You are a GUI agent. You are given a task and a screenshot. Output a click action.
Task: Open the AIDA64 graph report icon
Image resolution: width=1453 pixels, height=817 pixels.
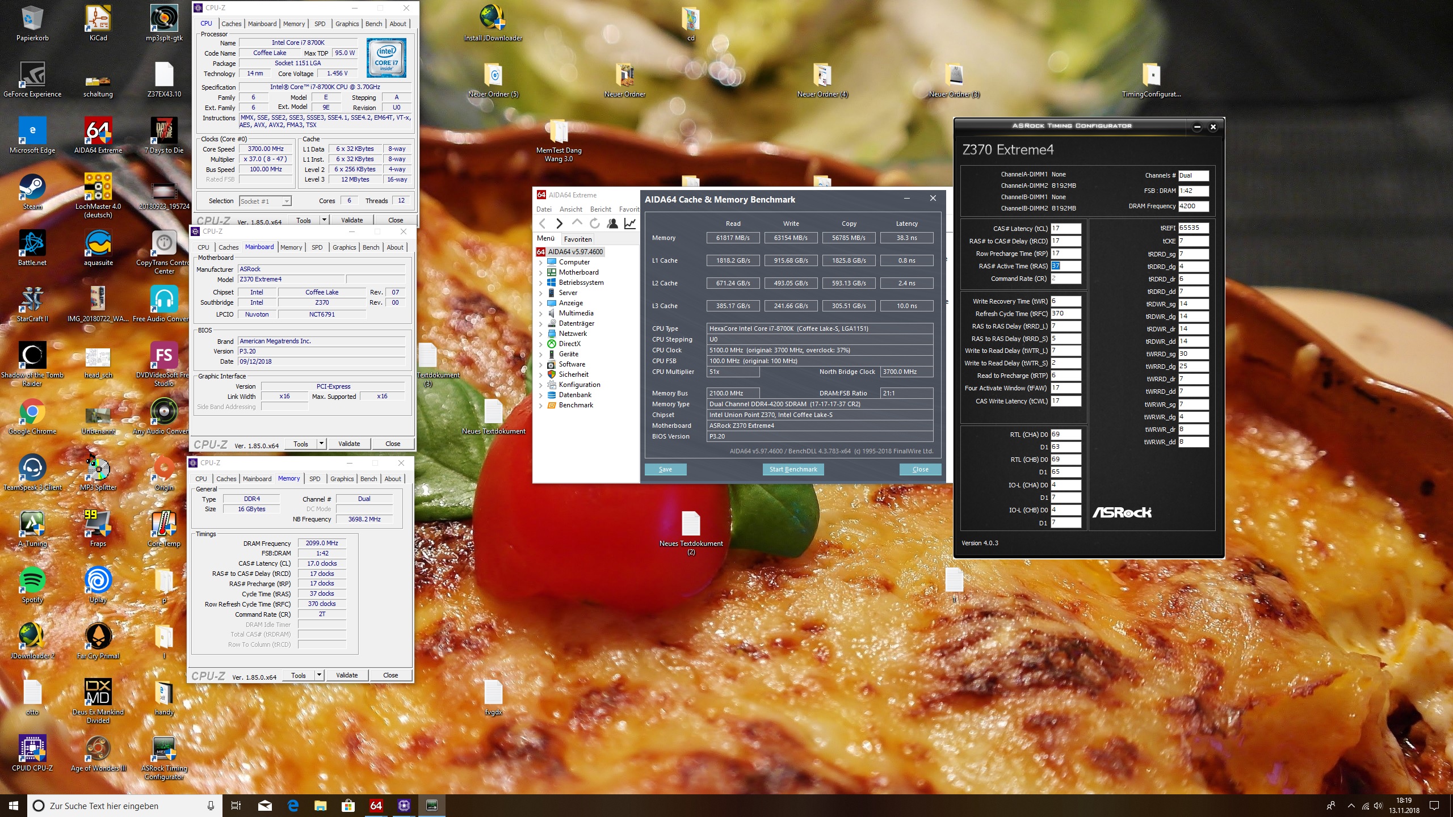(629, 224)
